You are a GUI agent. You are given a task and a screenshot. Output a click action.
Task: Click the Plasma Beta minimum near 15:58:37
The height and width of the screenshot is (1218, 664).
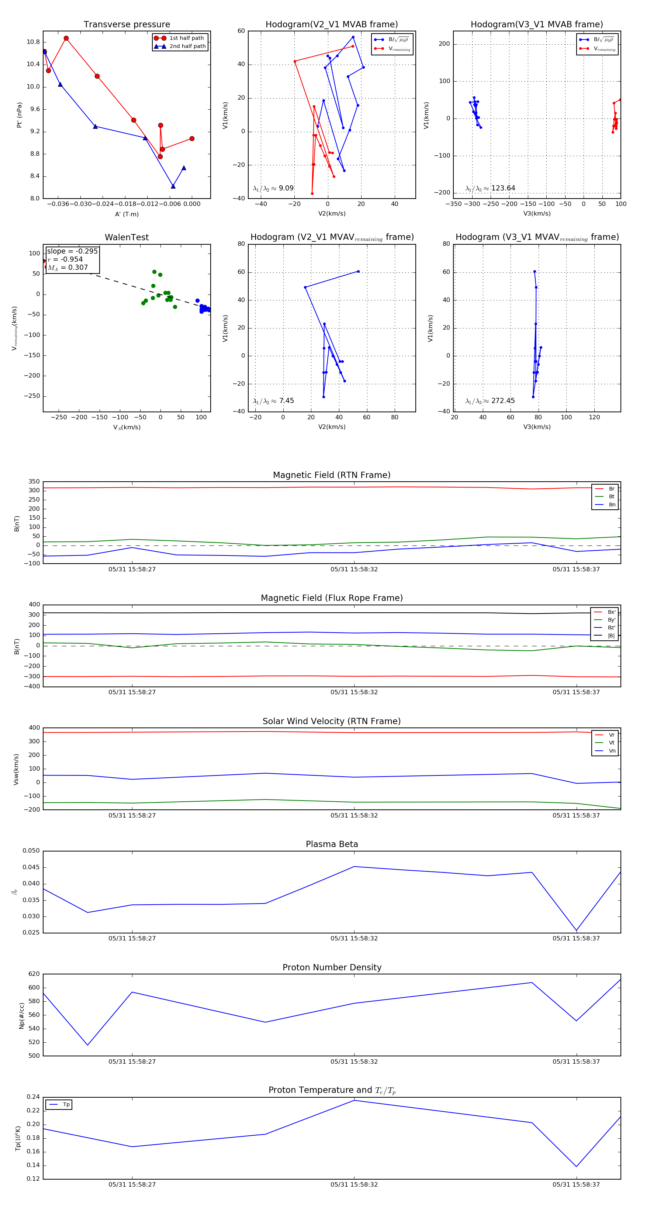576,930
